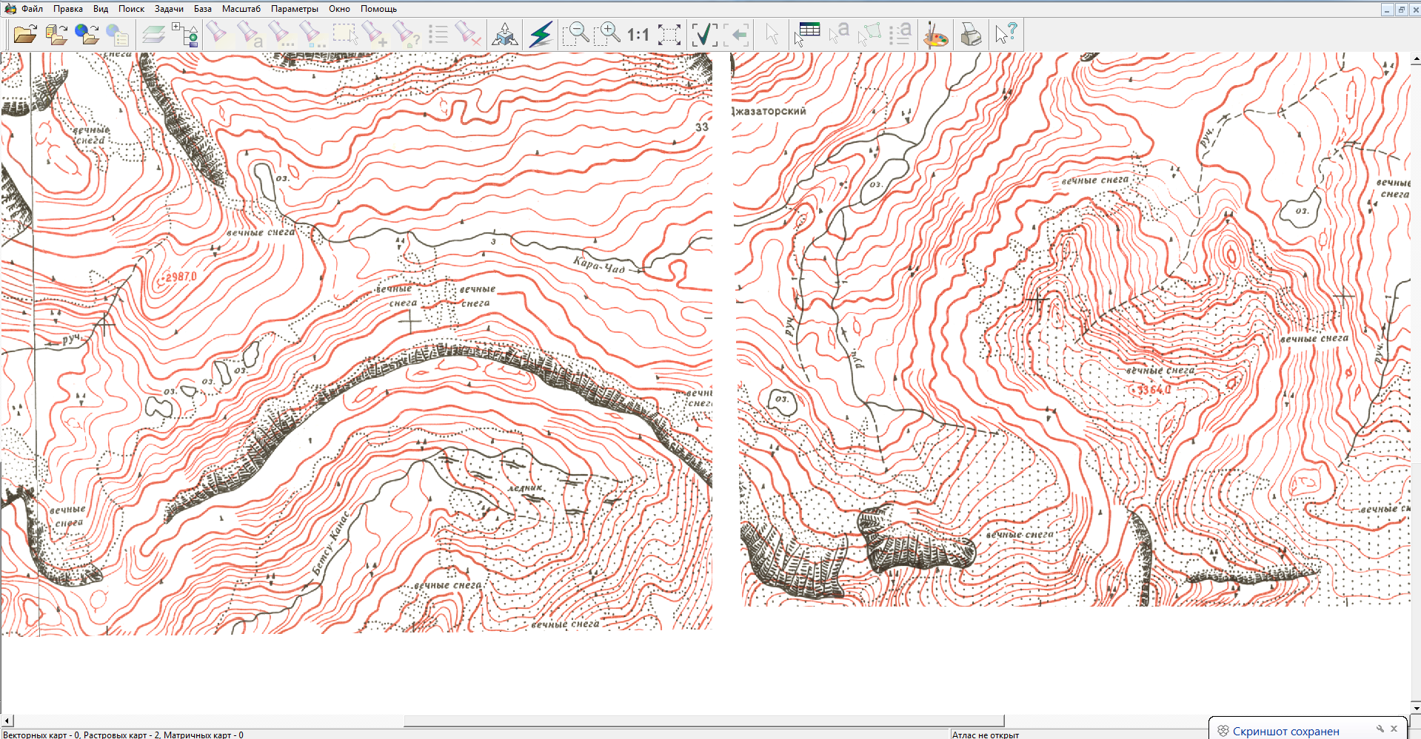This screenshot has width=1421, height=739.
Task: Click the cursor with question mark icon
Action: [x=1006, y=34]
